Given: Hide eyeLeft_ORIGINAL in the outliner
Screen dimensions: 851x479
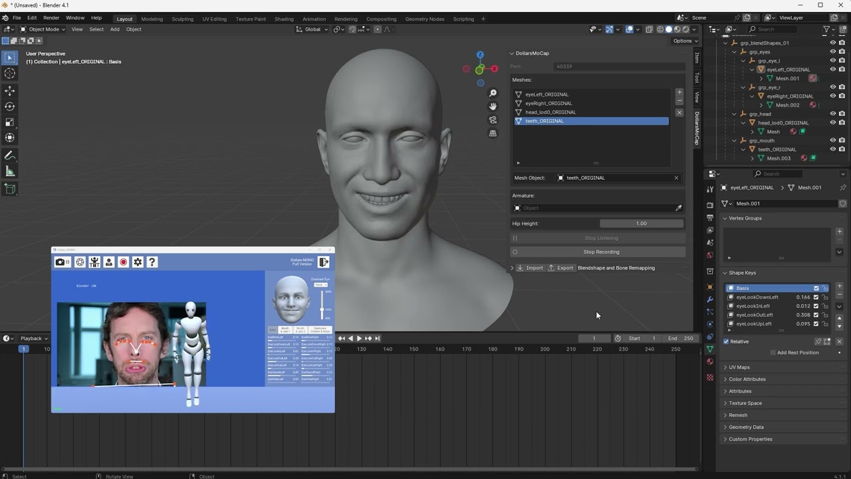Looking at the screenshot, I should (x=832, y=69).
